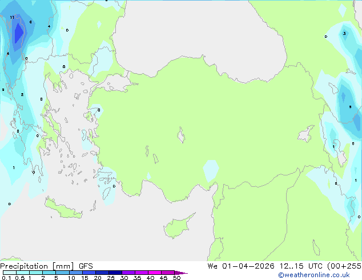Image resolution: width=362 pixels, height=280 pixels.
Task: Click the weatheronline.co.uk copyright link
Action: (314, 275)
